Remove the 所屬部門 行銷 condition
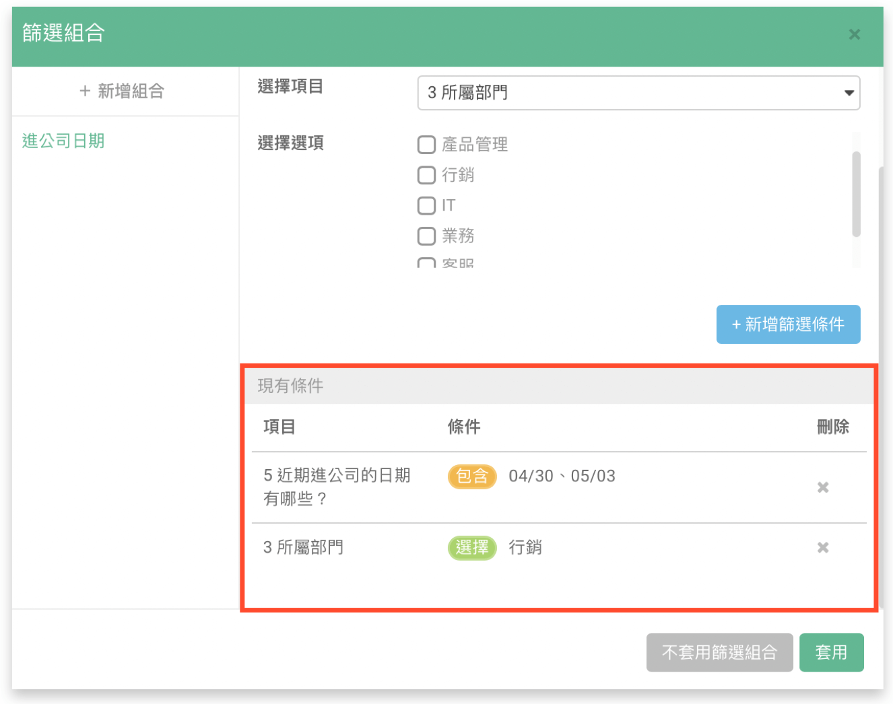 822,548
